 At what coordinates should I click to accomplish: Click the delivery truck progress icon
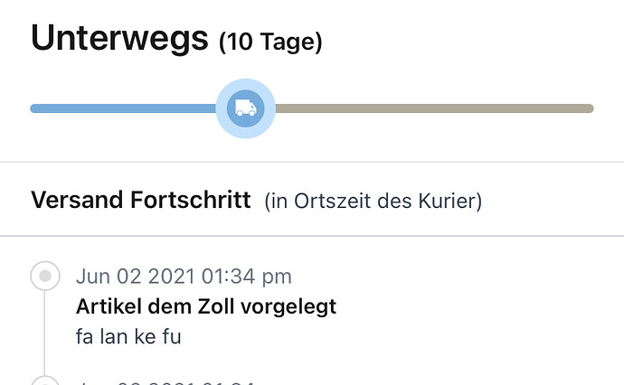(246, 108)
